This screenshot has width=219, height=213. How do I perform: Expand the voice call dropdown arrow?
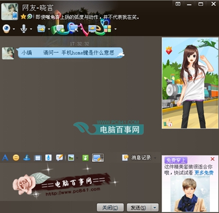coord(31,29)
